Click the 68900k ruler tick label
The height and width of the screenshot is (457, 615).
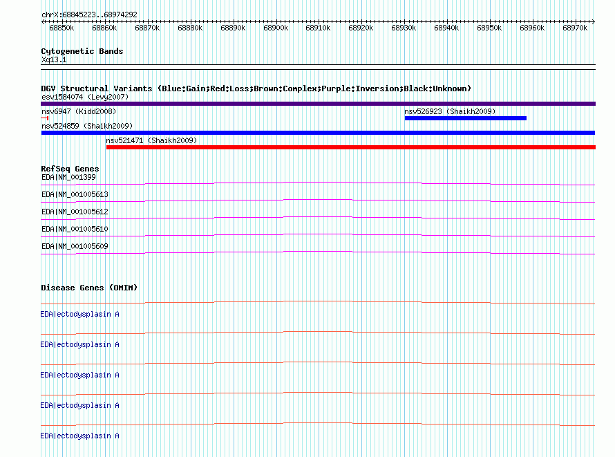pos(275,28)
